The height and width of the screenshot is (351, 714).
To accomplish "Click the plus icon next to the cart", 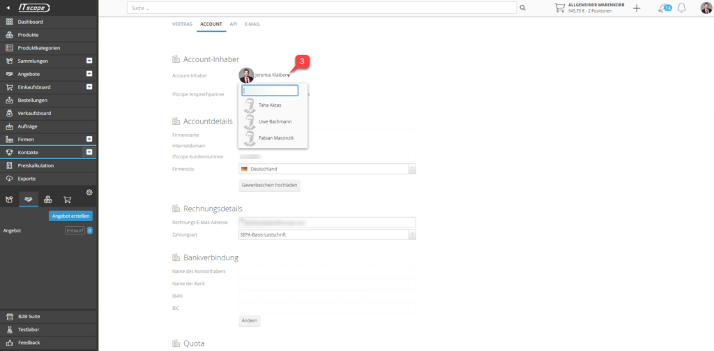I will [637, 8].
